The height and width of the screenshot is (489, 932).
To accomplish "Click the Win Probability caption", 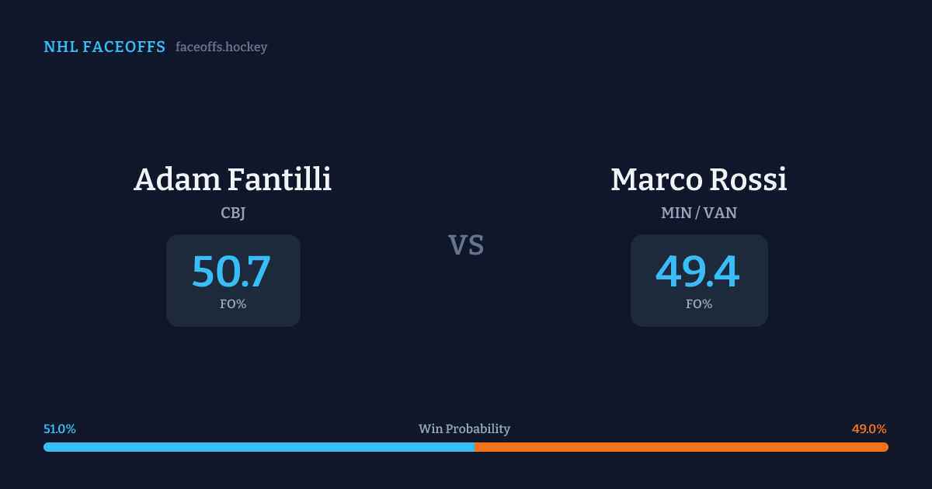I will 464,429.
